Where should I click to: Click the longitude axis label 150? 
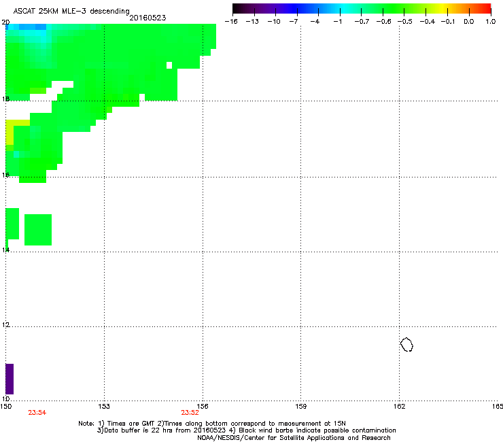[5, 407]
